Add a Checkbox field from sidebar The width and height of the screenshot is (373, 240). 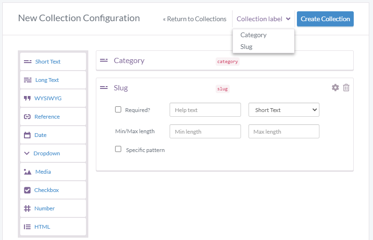(46, 190)
